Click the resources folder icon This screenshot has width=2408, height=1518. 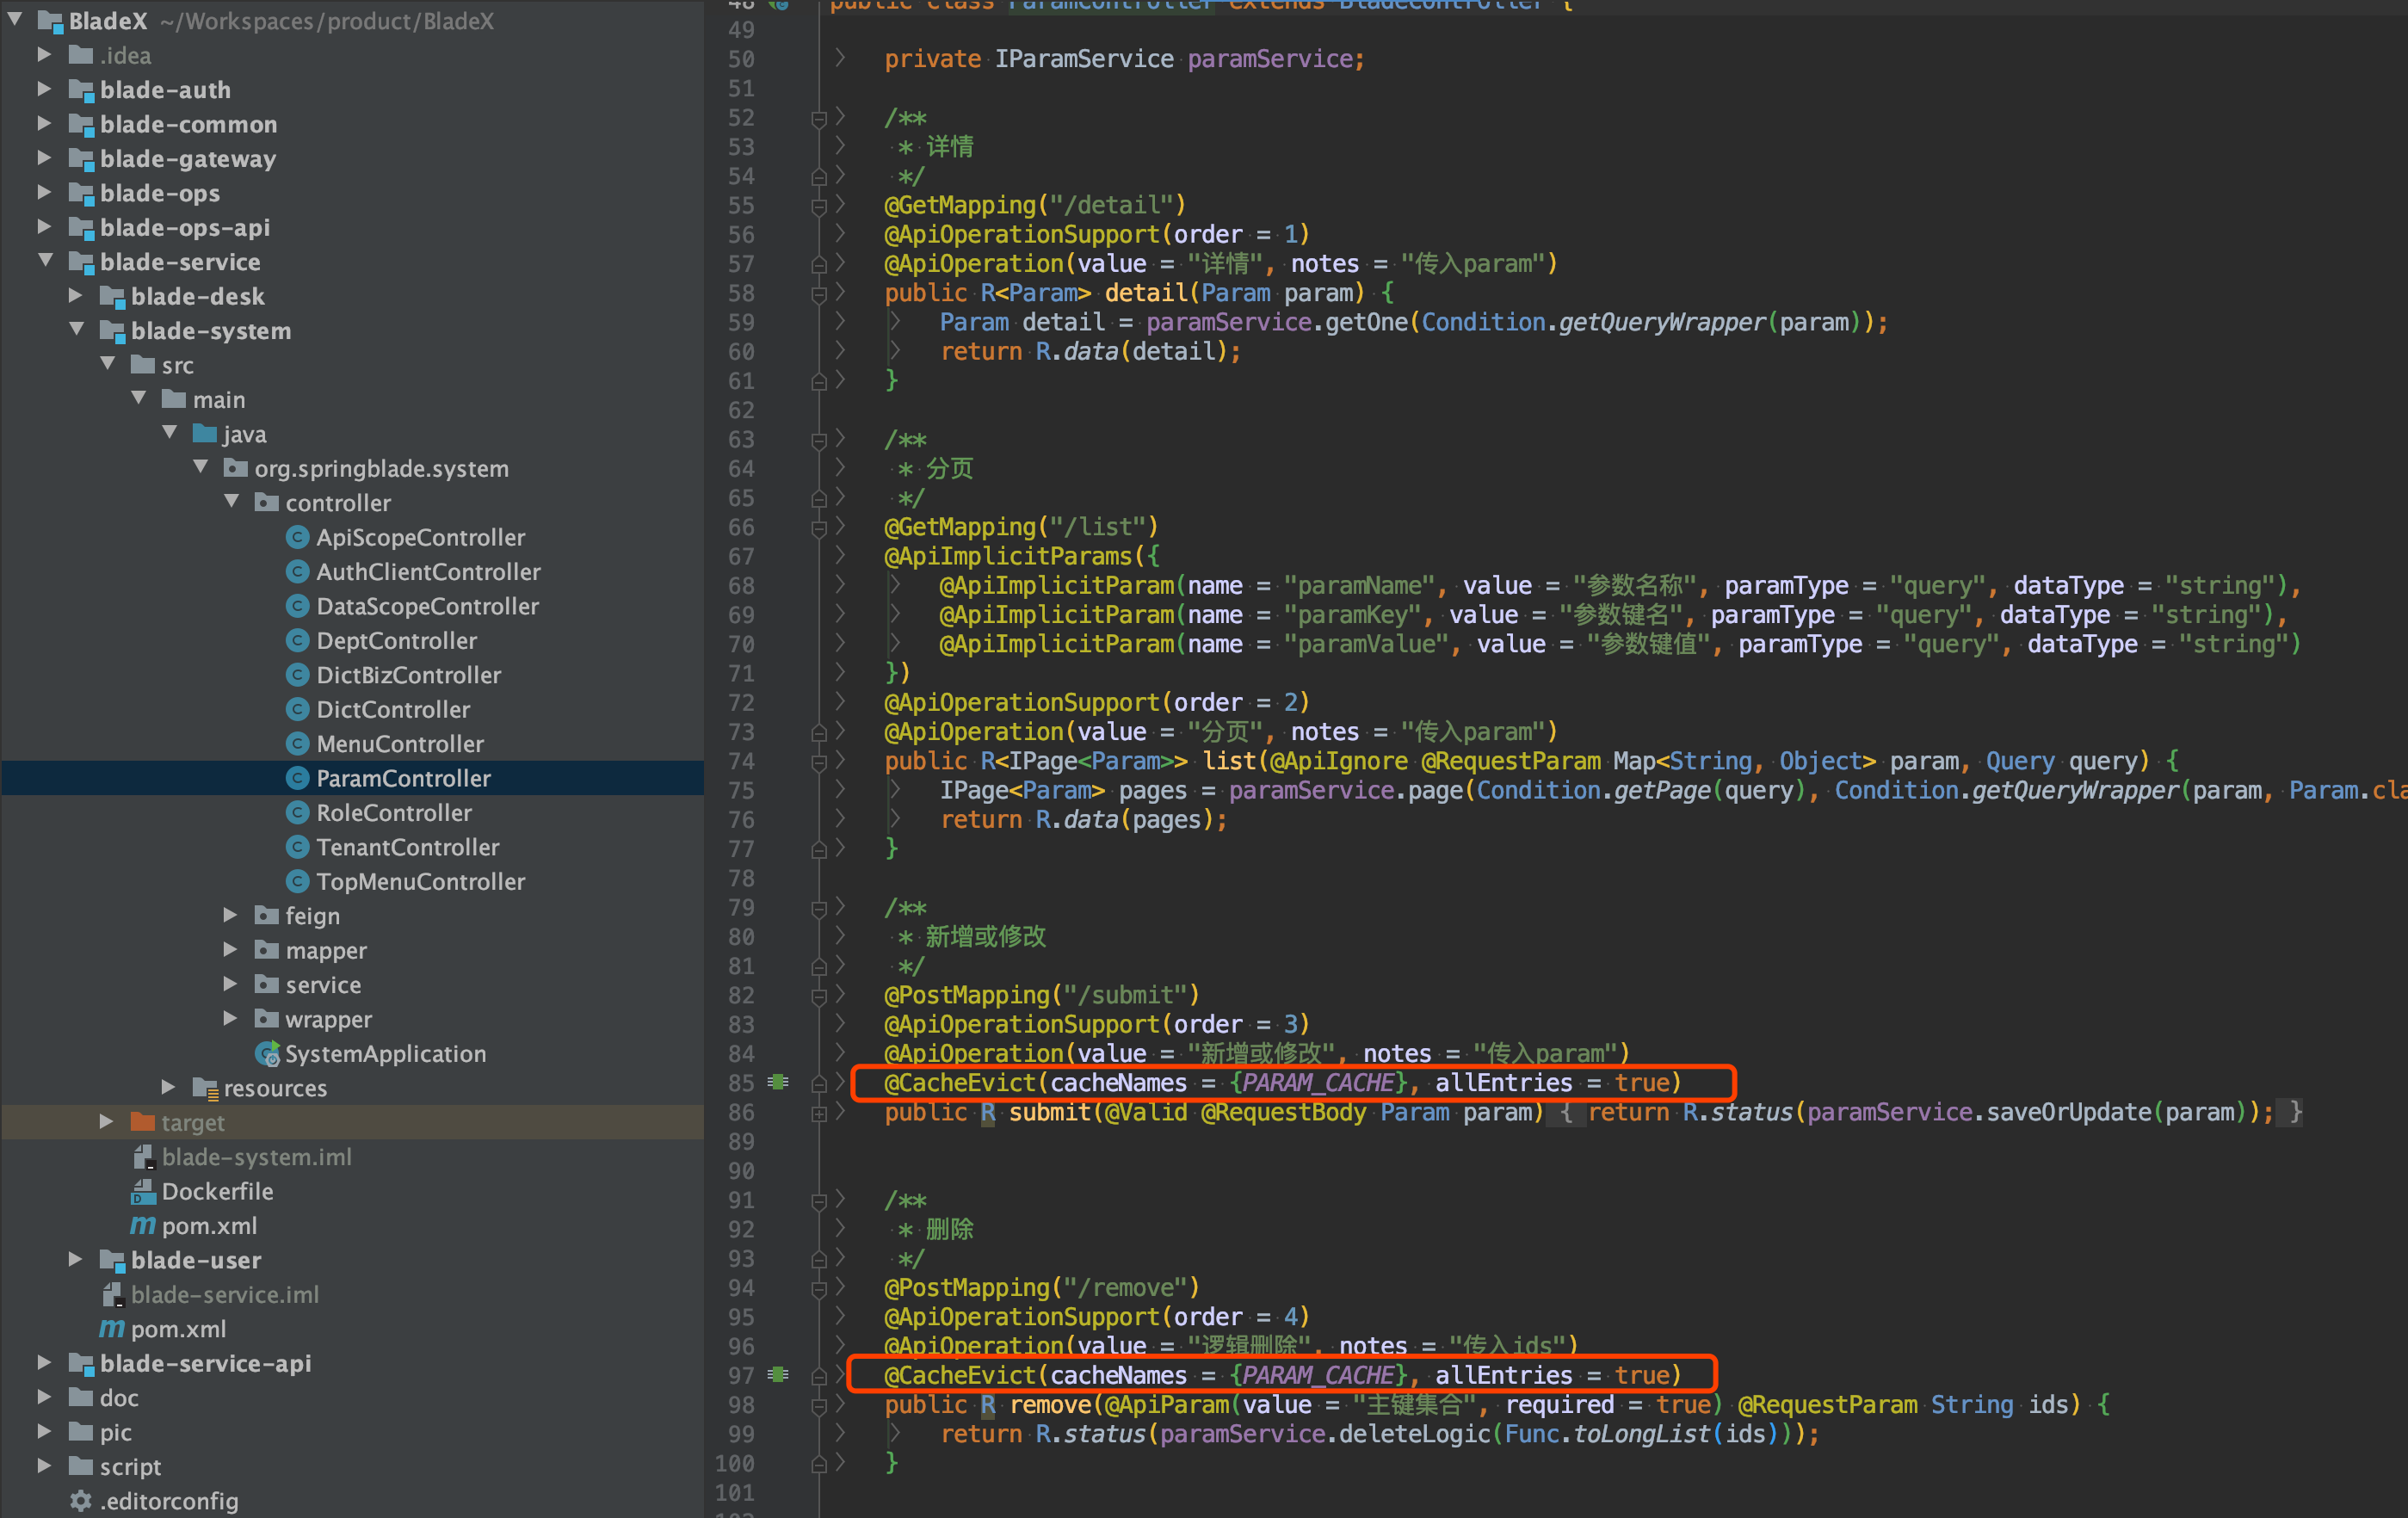(x=205, y=1088)
